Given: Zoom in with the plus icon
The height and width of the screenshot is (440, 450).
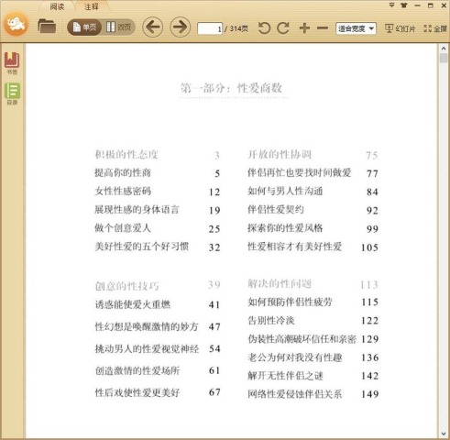Looking at the screenshot, I should coord(304,28).
